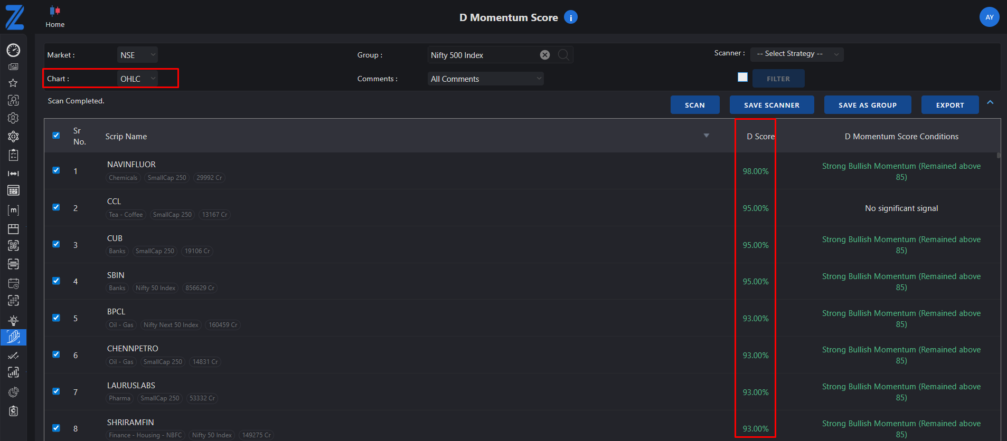Screen dimensions: 1007x441
Task: Go to Home in the top bar
Action: click(x=55, y=17)
